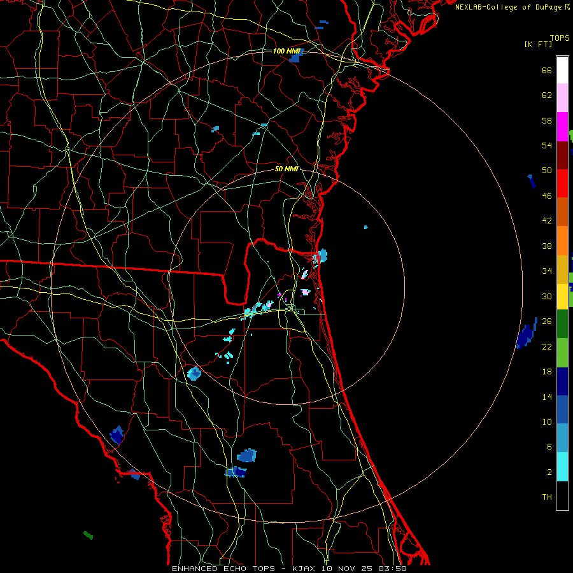This screenshot has width=573, height=573.
Task: Click the '10' legend value
Action: tap(547, 421)
